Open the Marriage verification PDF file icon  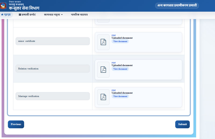click(x=103, y=97)
